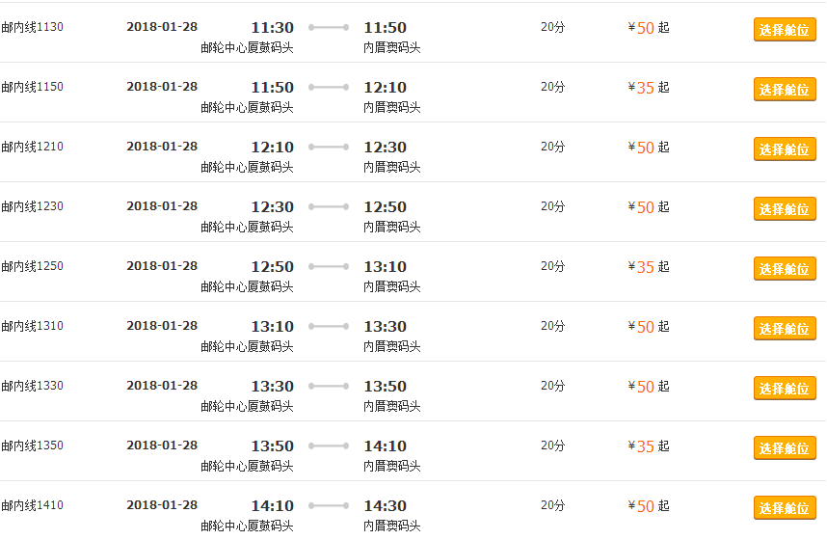
Task: Select cabin for the 11:30 ferry
Action: tap(785, 30)
